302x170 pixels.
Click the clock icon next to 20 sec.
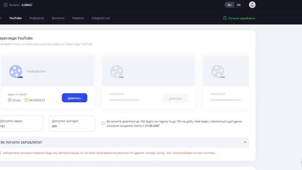tap(9, 100)
